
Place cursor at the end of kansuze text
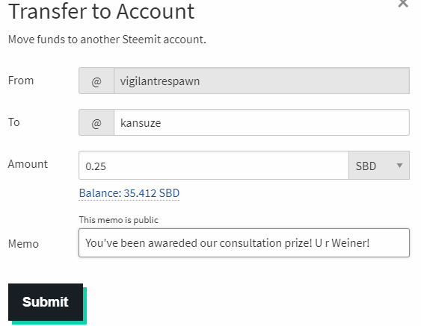click(162, 123)
